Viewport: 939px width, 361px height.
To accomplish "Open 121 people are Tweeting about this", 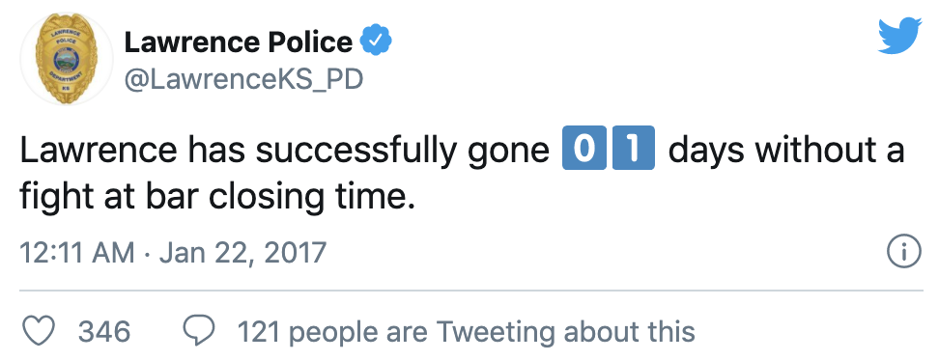I will (467, 332).
